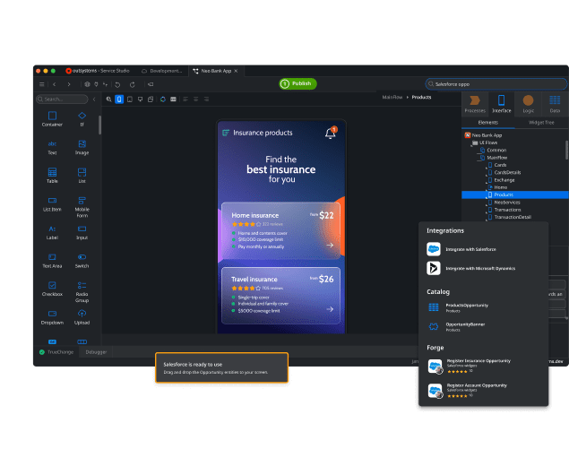
Task: Select the Table widget in toolbox
Action: (52, 172)
